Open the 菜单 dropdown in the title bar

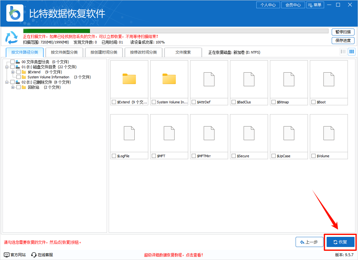pyautogui.click(x=315, y=5)
